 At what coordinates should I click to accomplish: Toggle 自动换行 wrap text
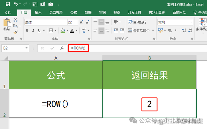click(137, 22)
